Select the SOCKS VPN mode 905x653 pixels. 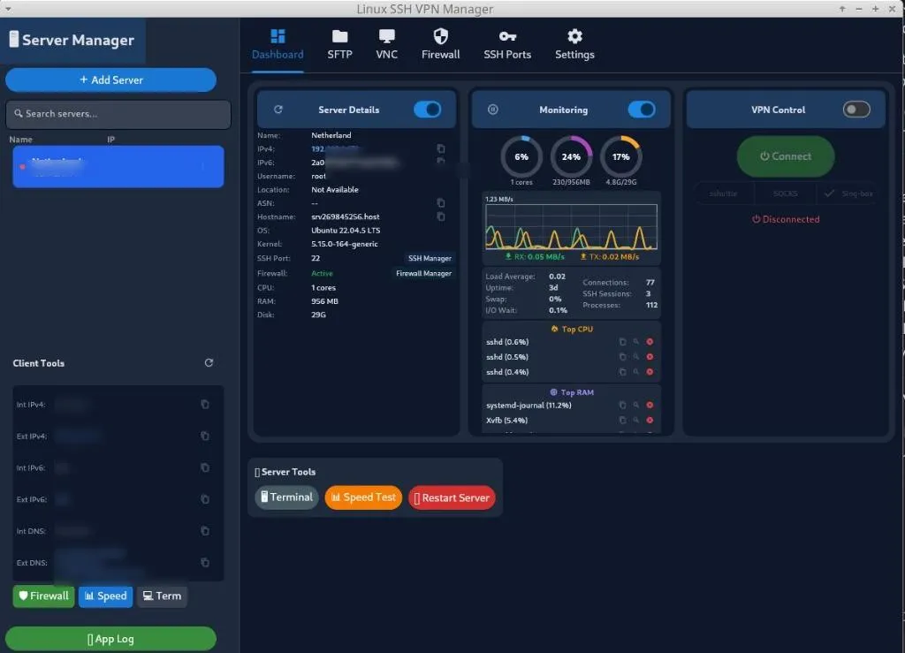tap(786, 194)
